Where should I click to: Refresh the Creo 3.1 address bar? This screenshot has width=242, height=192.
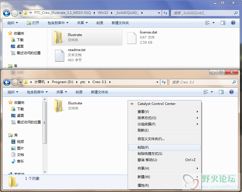click(164, 82)
